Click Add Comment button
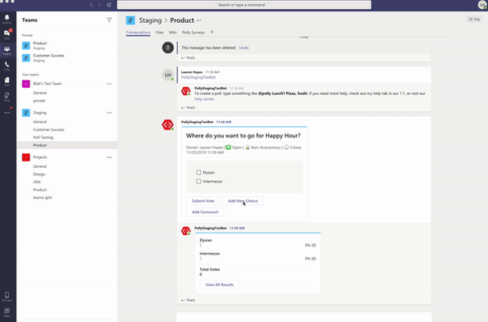Viewport: 488px width, 322px height. click(x=205, y=212)
